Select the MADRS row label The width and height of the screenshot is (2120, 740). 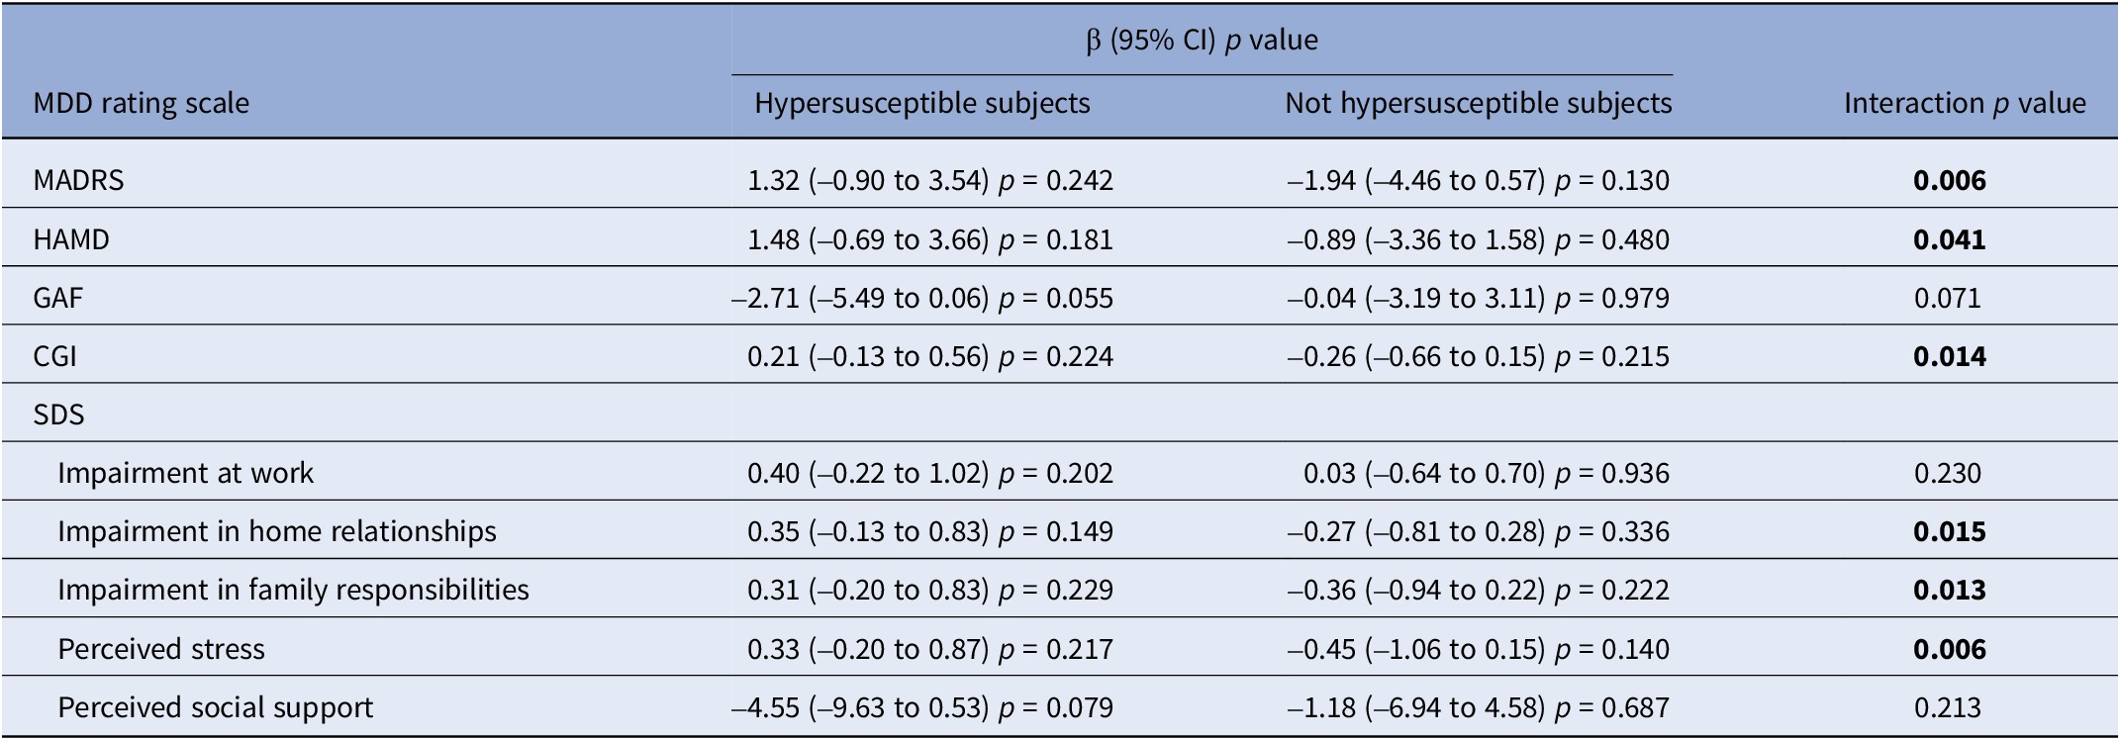point(78,180)
